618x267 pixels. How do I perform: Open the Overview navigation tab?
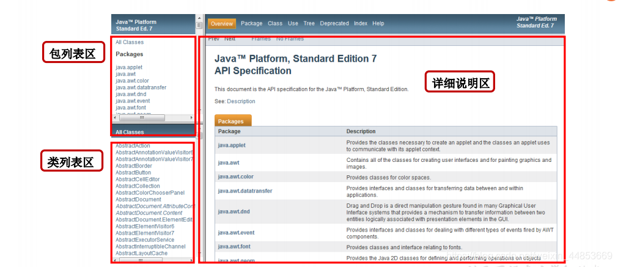pos(221,24)
